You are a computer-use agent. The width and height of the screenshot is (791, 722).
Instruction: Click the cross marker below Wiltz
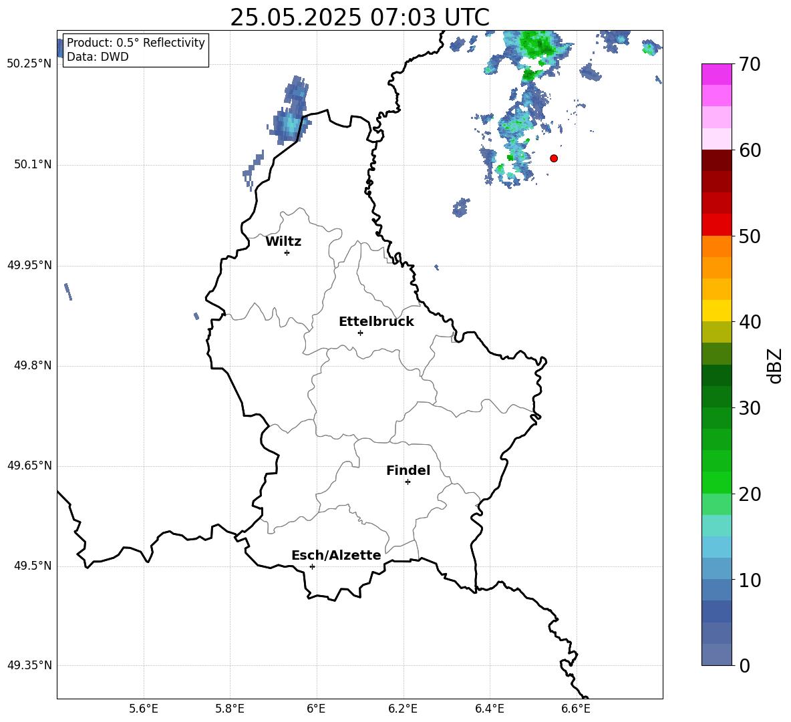pyautogui.click(x=287, y=252)
